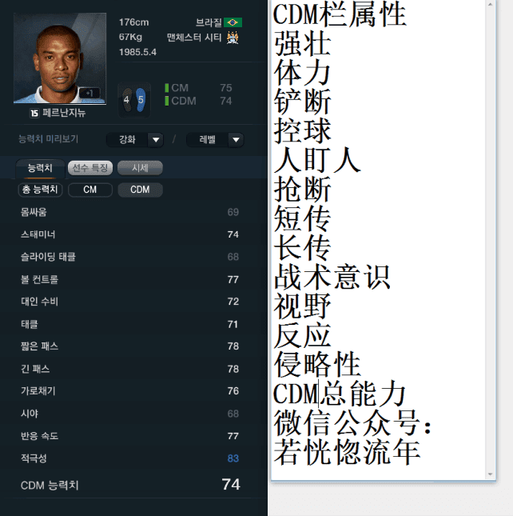Click the +1 badge on the portrait
This screenshot has height=516, width=513.
pos(89,93)
